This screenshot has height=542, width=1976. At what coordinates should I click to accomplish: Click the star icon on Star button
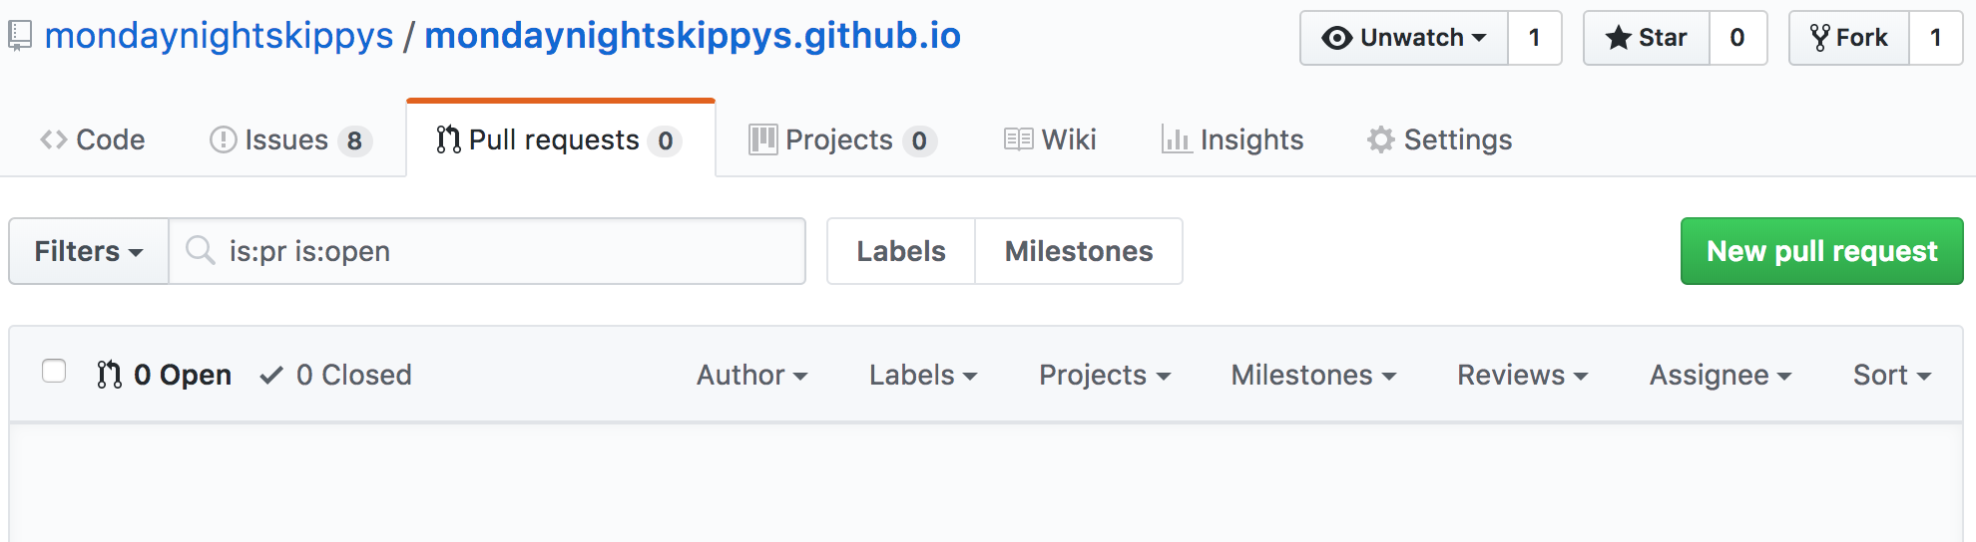pyautogui.click(x=1618, y=38)
